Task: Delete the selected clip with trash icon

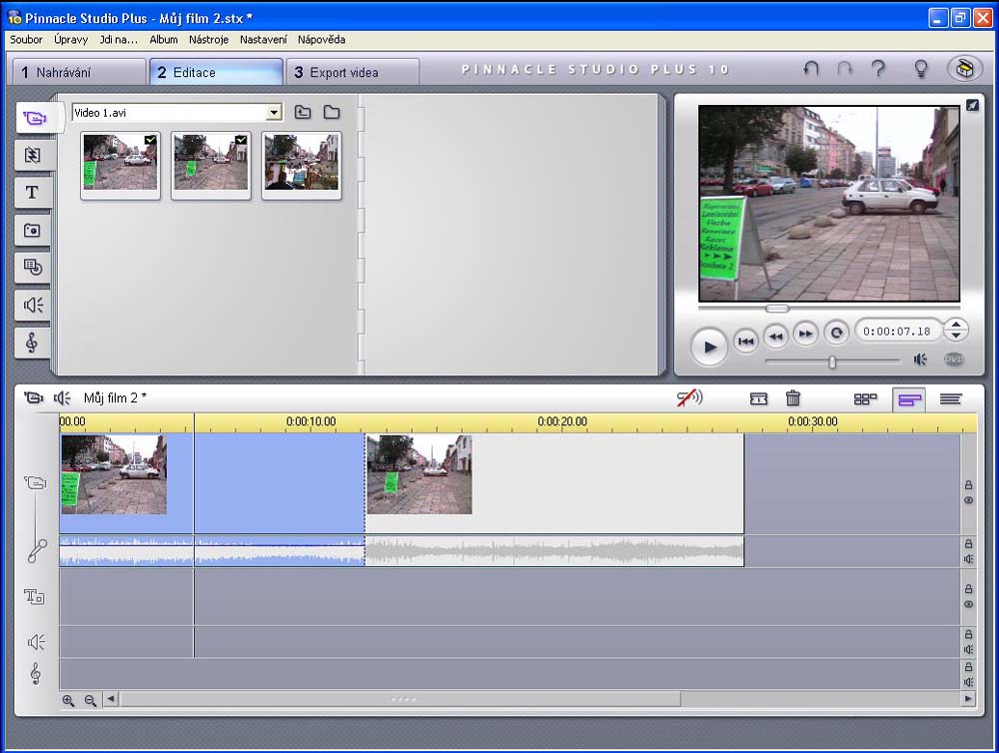Action: pos(793,398)
